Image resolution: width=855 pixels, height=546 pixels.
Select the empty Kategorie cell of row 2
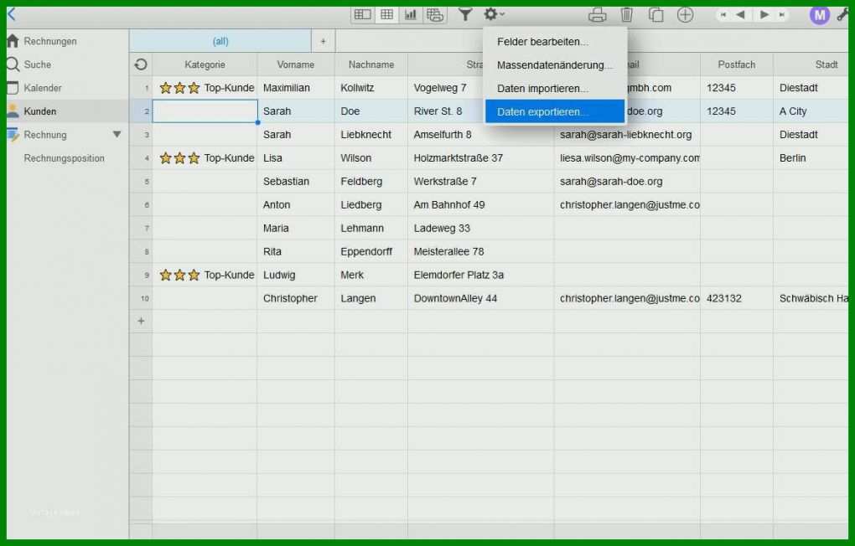click(x=205, y=111)
